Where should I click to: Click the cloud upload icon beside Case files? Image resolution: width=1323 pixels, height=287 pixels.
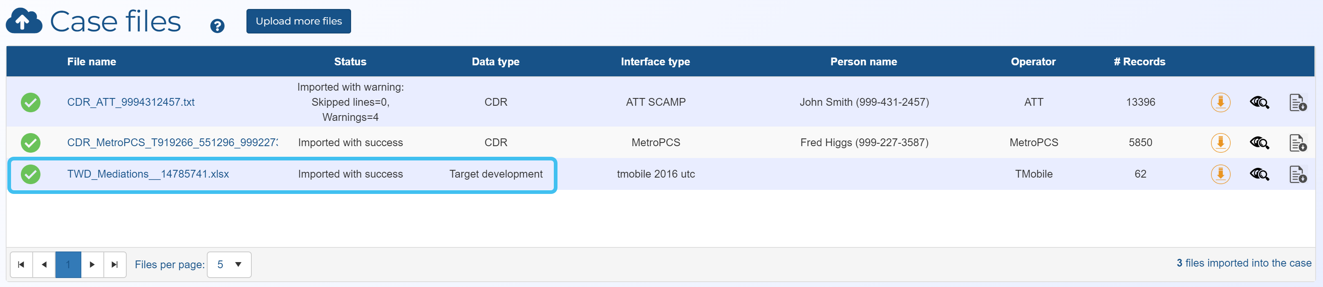tap(24, 21)
